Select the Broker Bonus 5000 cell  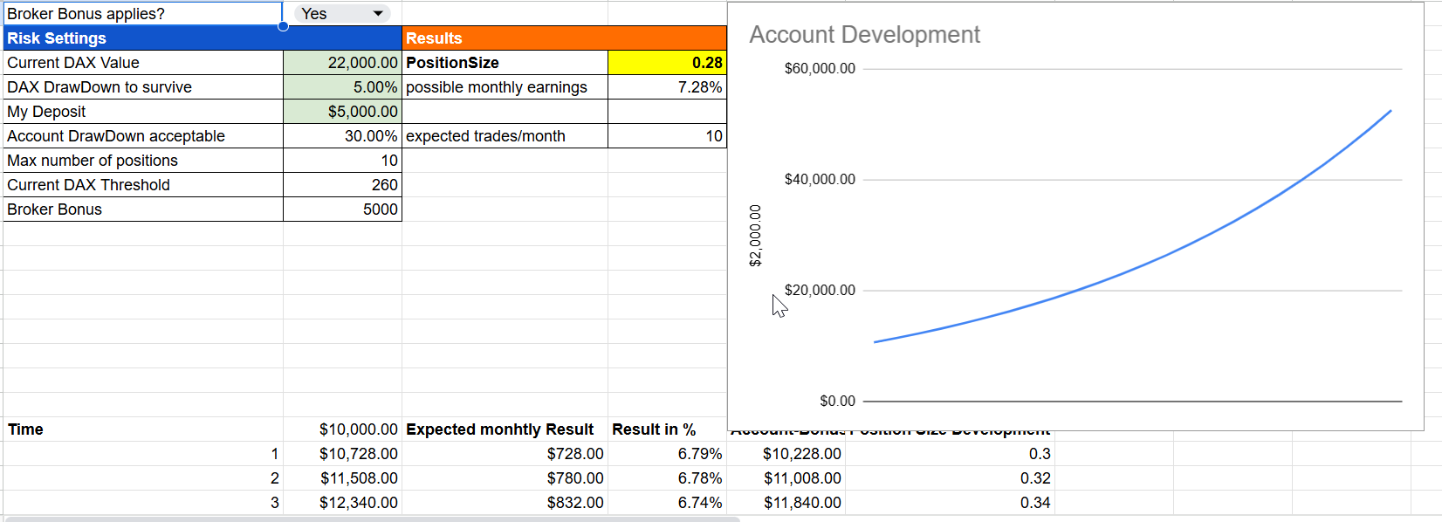(342, 209)
